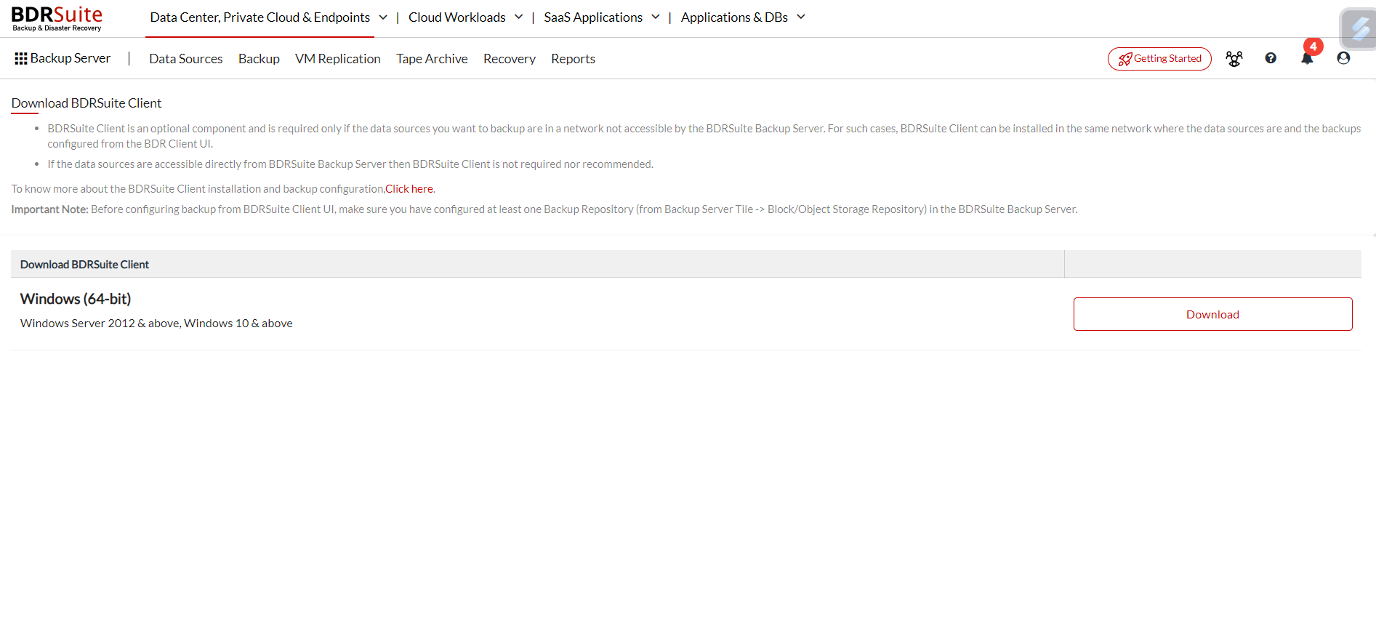Click the floating pen widget icon
The width and height of the screenshot is (1376, 634).
pyautogui.click(x=1358, y=28)
